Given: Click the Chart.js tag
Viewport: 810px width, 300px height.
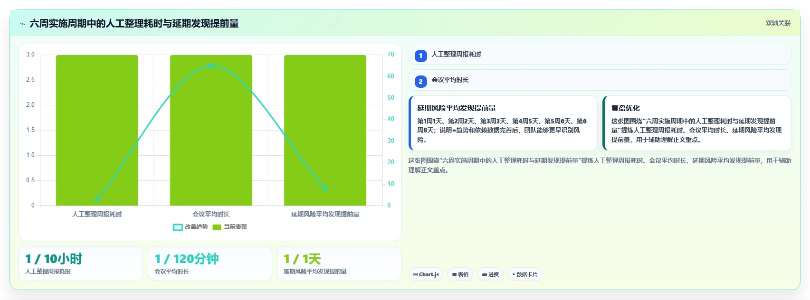Looking at the screenshot, I should coord(426,274).
